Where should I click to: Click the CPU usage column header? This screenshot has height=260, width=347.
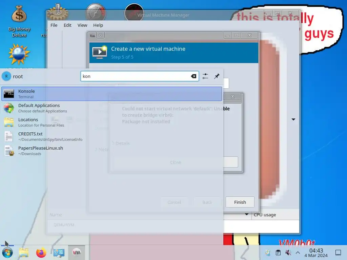pos(275,215)
